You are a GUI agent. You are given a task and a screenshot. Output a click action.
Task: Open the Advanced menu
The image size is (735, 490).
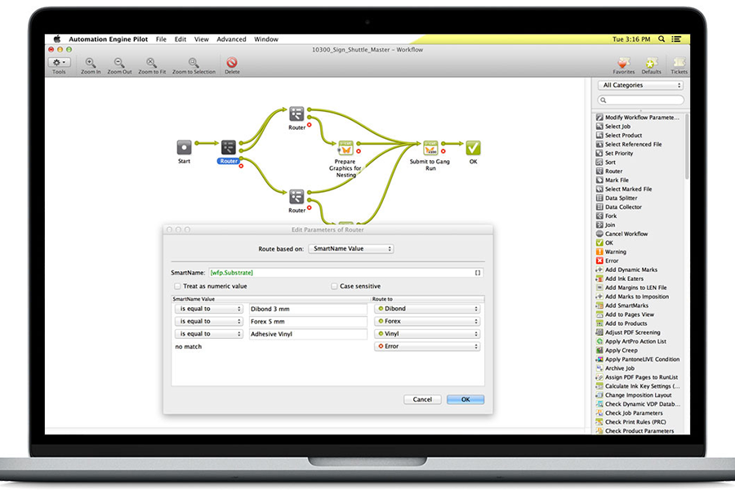[x=231, y=39]
